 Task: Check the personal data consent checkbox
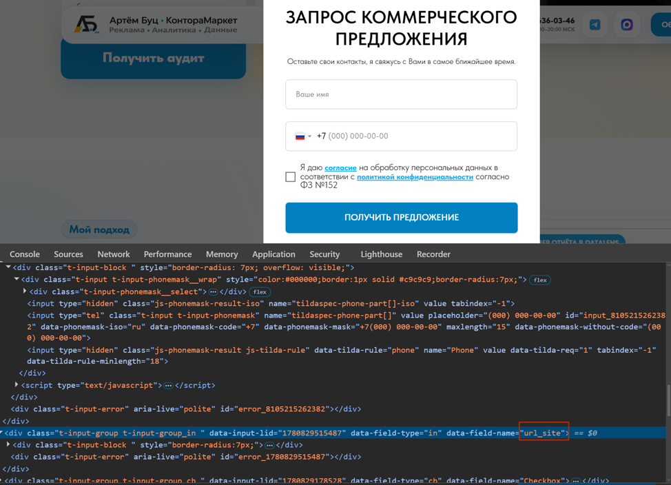point(291,177)
